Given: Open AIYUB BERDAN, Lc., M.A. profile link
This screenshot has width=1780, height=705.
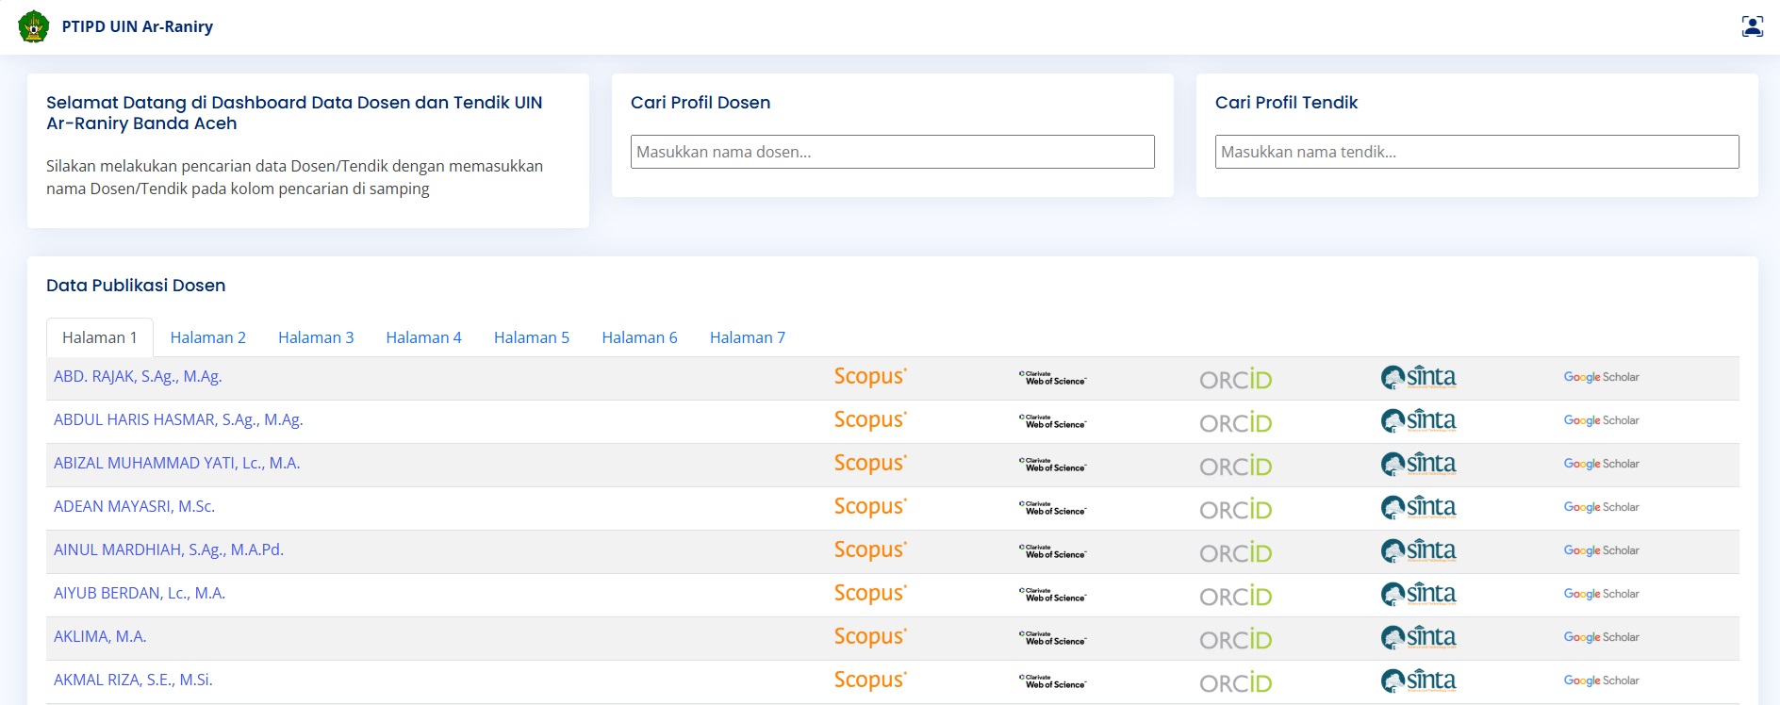Looking at the screenshot, I should click(140, 594).
